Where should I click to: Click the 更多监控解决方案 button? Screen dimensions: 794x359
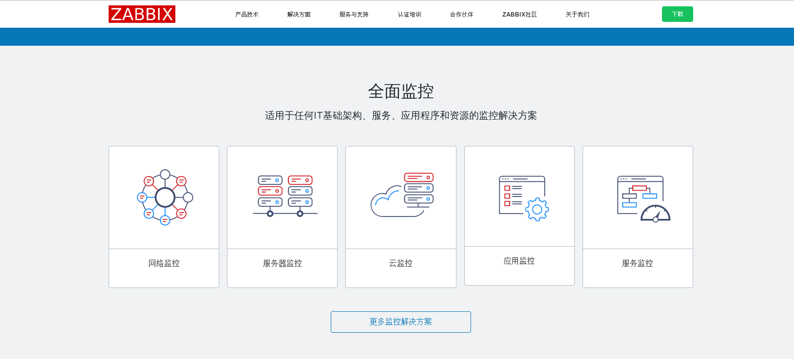pyautogui.click(x=401, y=322)
